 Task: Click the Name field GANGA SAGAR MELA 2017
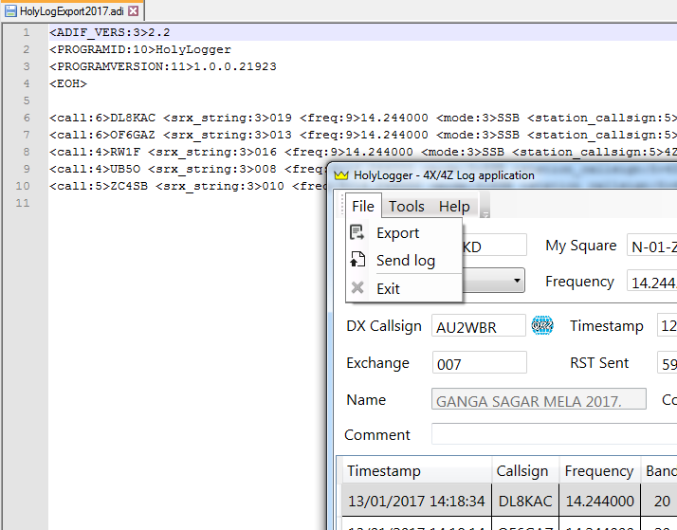point(539,399)
